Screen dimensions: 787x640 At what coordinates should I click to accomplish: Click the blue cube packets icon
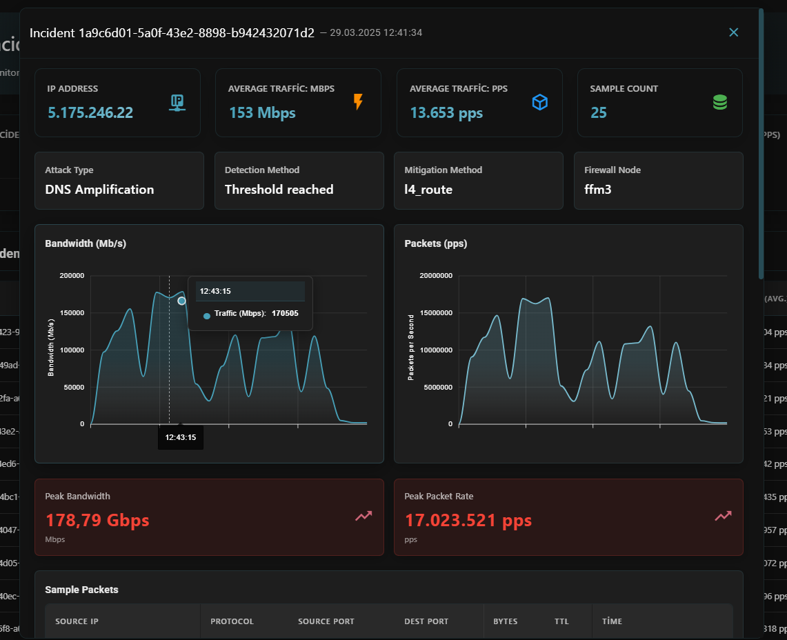539,102
